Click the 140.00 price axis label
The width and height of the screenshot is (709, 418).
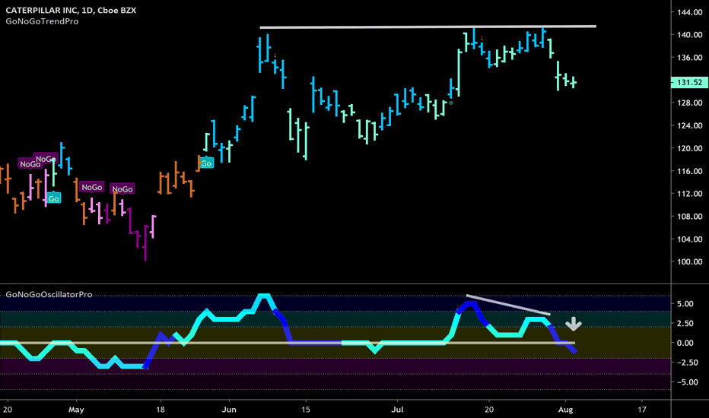pyautogui.click(x=689, y=35)
